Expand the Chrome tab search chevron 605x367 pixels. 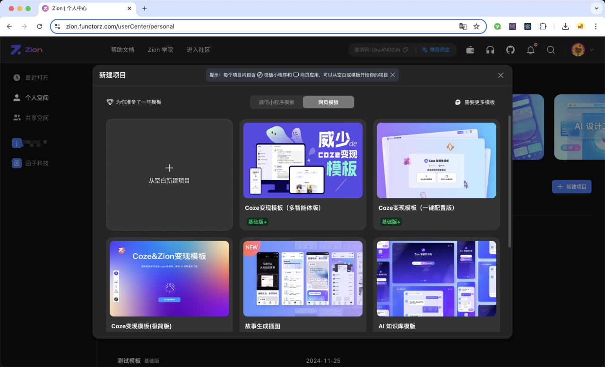(x=595, y=8)
